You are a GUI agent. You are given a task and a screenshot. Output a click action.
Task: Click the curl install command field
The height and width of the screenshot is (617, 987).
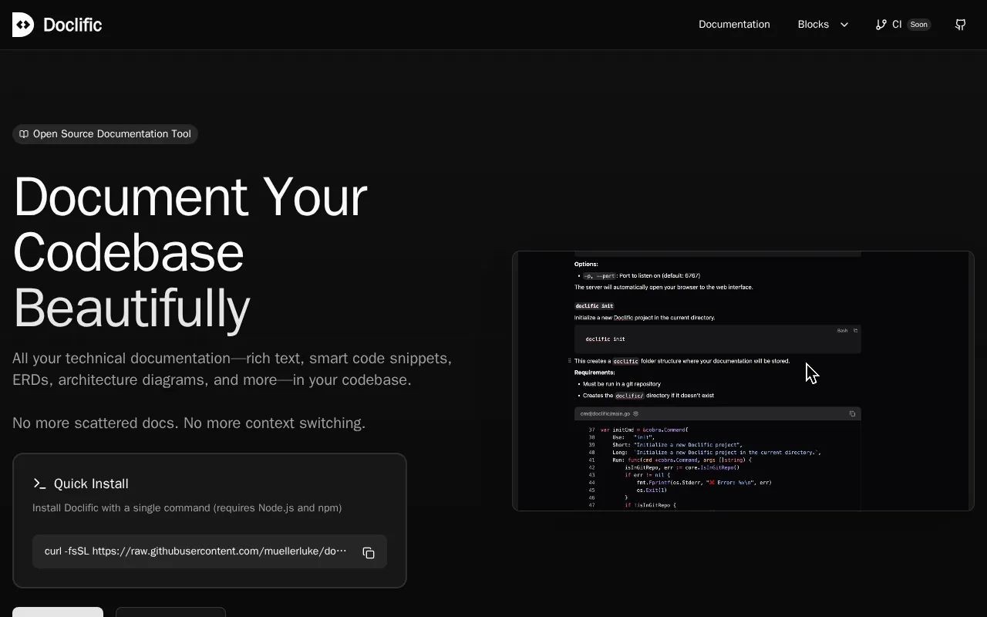pyautogui.click(x=210, y=551)
